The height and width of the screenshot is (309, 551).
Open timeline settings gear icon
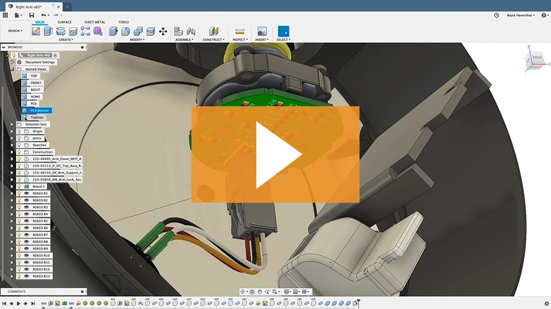click(546, 304)
